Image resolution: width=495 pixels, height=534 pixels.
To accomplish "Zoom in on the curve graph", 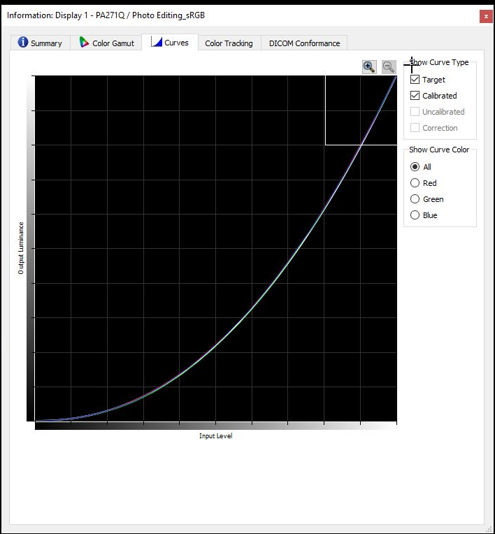I will point(369,67).
